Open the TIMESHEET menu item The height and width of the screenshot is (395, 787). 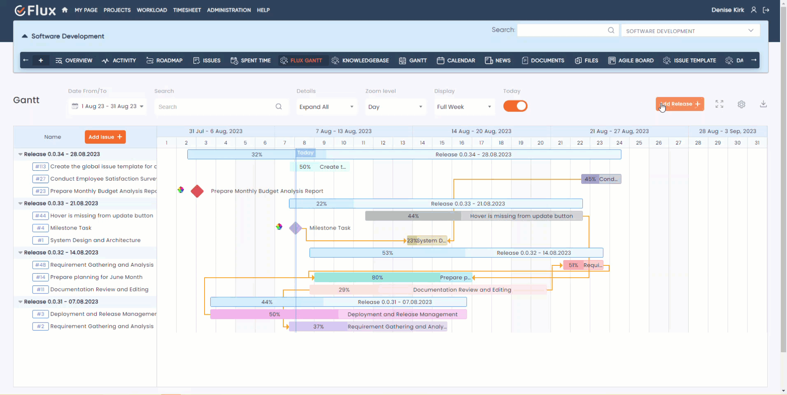pos(187,10)
